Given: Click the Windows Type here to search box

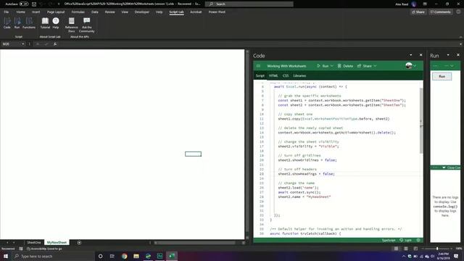Looking at the screenshot, I should pos(53,256).
